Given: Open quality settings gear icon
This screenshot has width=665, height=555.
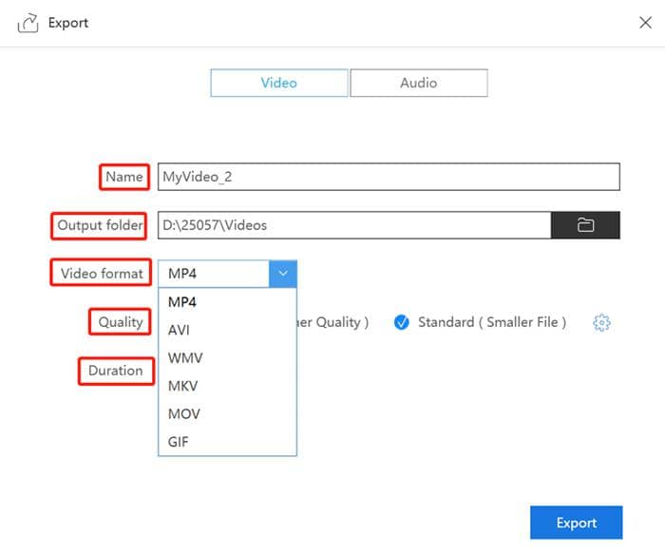Looking at the screenshot, I should pyautogui.click(x=601, y=323).
